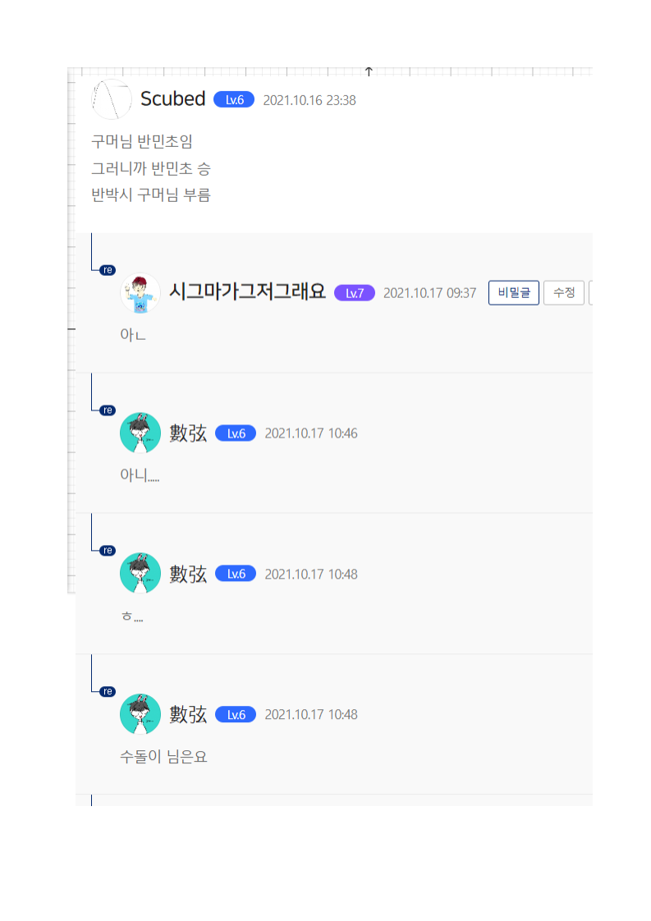Screen dimensions: 651x921
Task: Click 數弦's avatar on the 수돌이 님은요 reply
Action: click(x=140, y=714)
